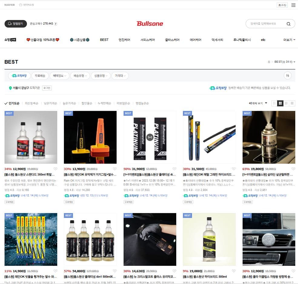Click the search magnifier icon
This screenshot has height=284, width=298.
coord(288,24)
